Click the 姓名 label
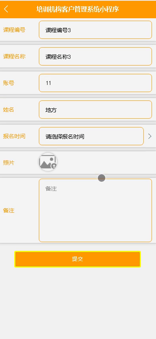 coord(9,110)
